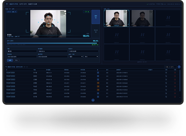Click blue gender badge in row RSGNT00002
Image resolution: width=186 pixels, height=136 pixels.
(x=98, y=76)
